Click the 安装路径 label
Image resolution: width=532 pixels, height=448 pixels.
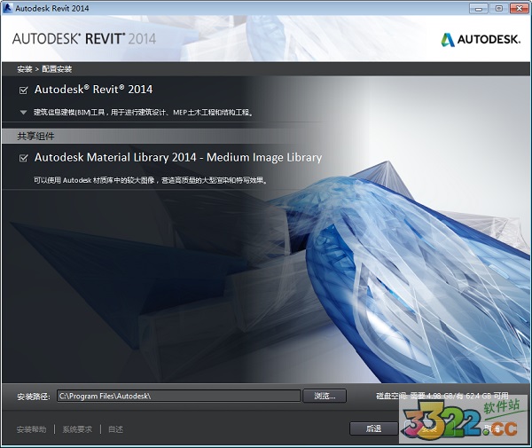(x=34, y=396)
